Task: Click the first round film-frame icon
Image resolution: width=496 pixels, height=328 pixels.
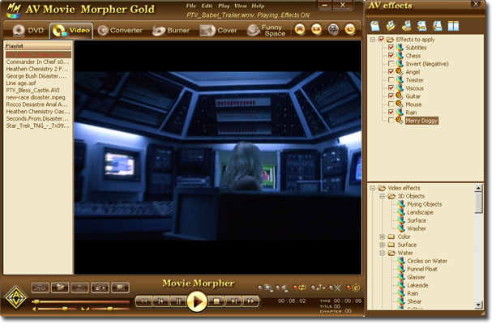Action: click(300, 29)
